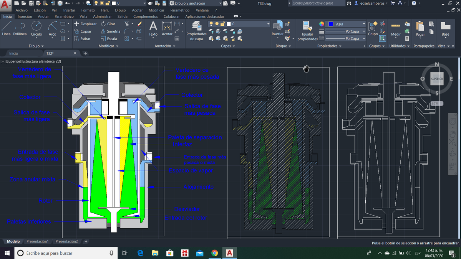
Task: Click the Girar (rotate) tool
Action: click(108, 24)
